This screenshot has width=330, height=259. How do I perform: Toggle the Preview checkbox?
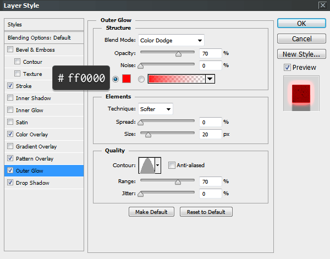pos(287,67)
